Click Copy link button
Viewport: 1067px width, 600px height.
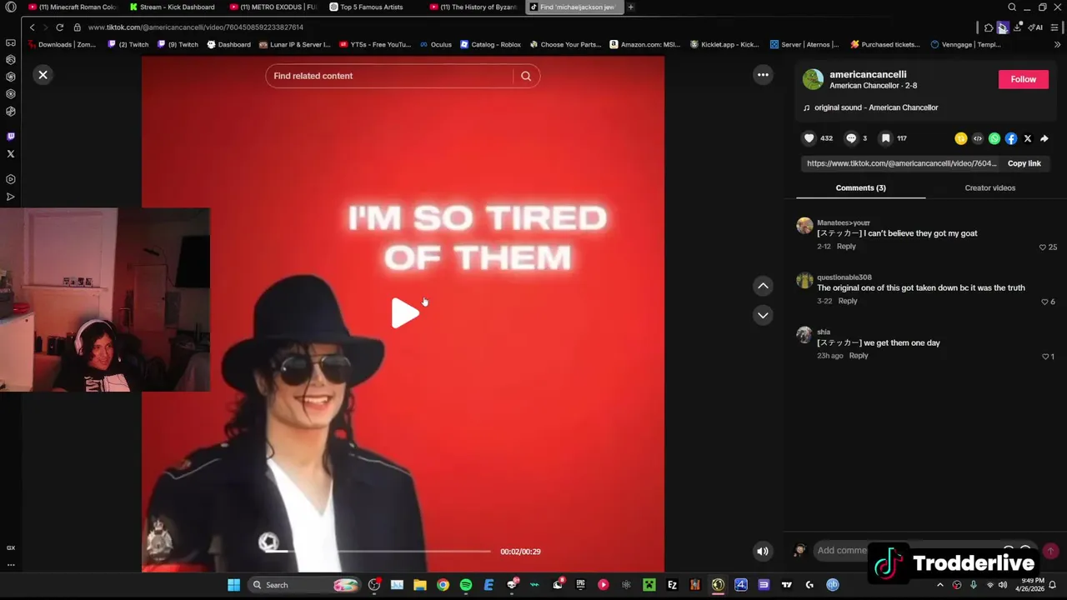(x=1024, y=163)
